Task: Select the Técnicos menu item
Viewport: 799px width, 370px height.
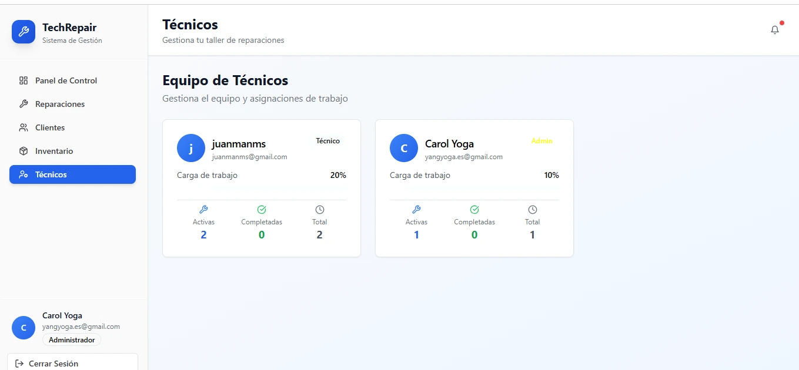Action: click(72, 174)
